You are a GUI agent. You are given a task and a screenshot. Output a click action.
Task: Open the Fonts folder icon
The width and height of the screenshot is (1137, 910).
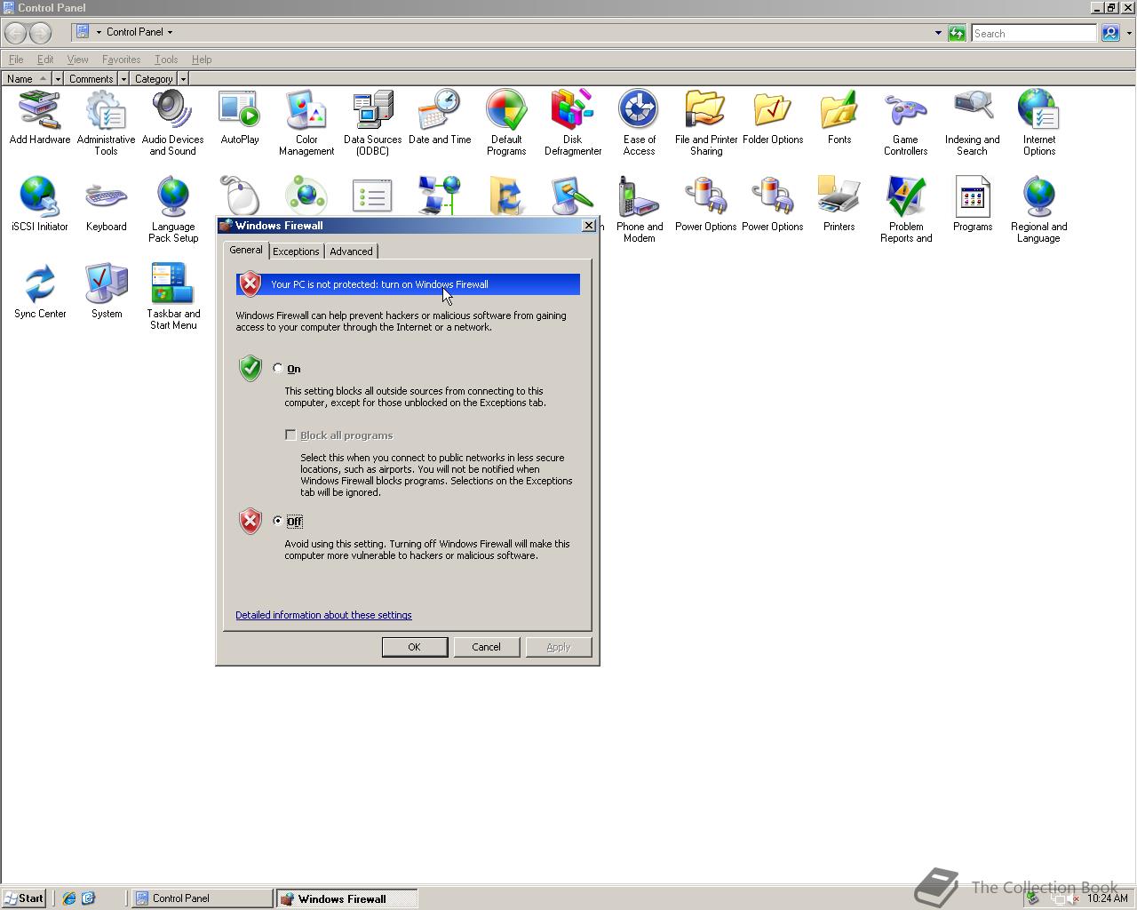(839, 117)
